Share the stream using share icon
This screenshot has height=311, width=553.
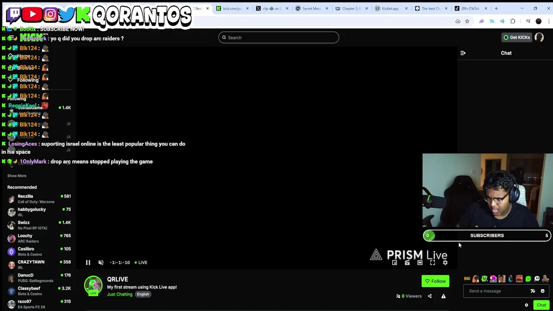pyautogui.click(x=429, y=296)
